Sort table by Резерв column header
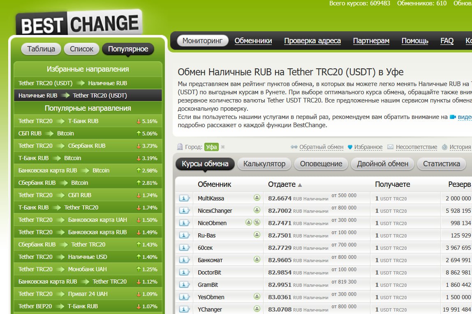Viewport: 472px width, 314px height. (460, 184)
